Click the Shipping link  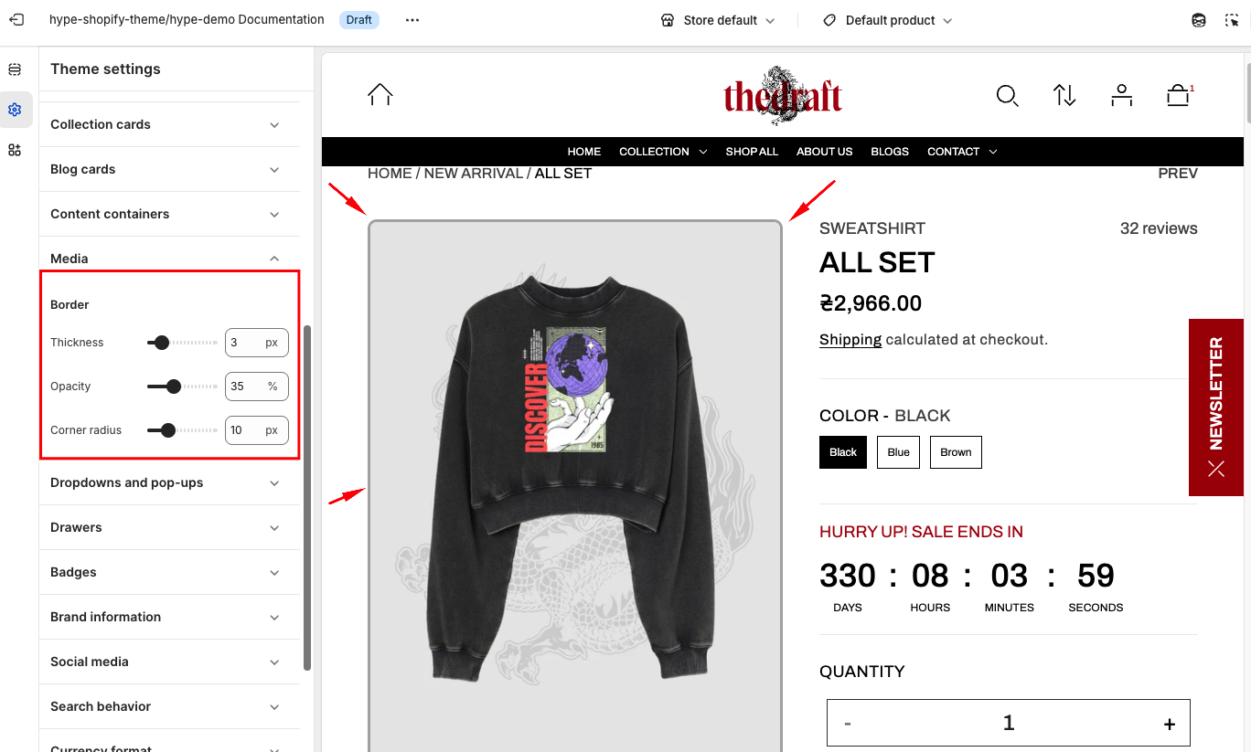850,340
